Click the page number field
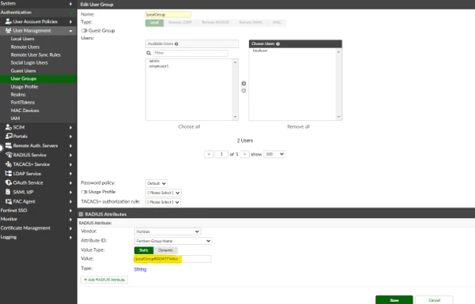This screenshot has width=475, height=304. (x=221, y=154)
